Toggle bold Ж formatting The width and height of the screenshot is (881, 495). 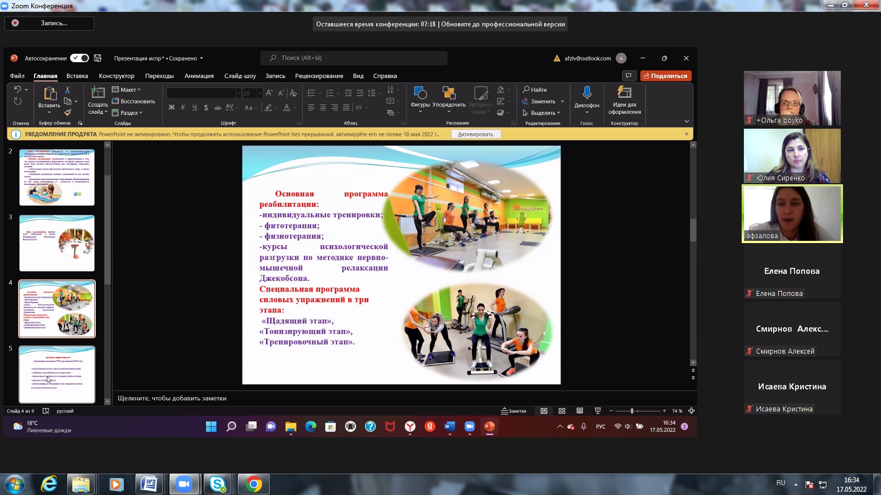click(x=172, y=108)
